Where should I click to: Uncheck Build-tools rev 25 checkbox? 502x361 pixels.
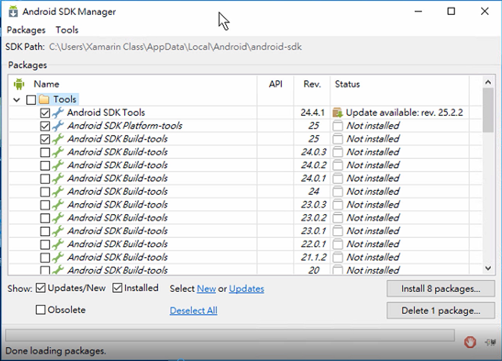click(x=45, y=139)
